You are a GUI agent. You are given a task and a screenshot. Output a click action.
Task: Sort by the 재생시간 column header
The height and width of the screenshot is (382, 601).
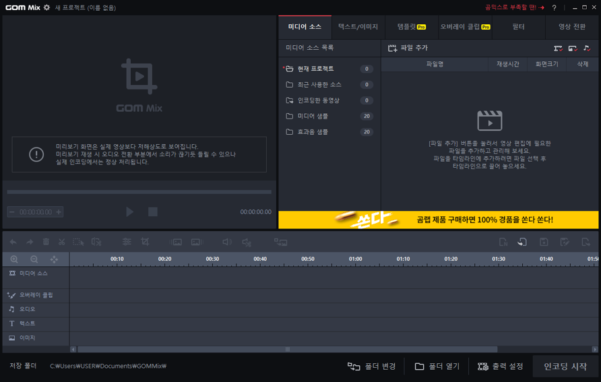point(508,65)
